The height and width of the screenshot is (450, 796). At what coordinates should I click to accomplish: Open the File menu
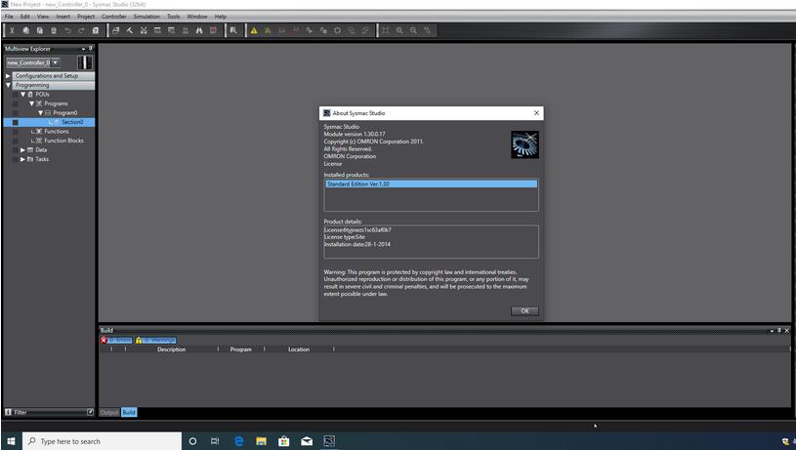click(9, 17)
